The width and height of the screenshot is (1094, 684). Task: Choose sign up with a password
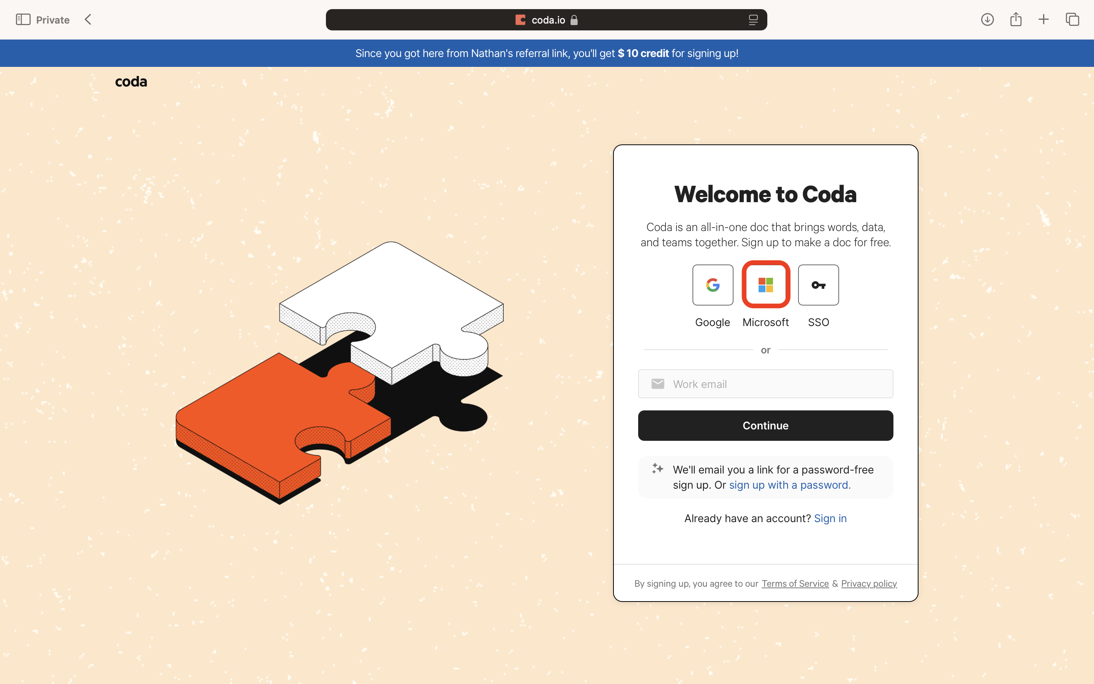pyautogui.click(x=790, y=484)
